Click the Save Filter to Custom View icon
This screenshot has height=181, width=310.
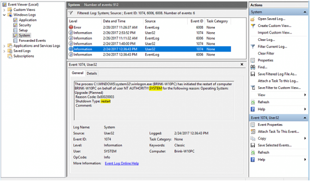click(253, 88)
